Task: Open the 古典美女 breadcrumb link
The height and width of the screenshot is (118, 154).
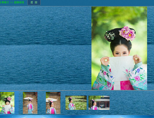Action: (4, 2)
